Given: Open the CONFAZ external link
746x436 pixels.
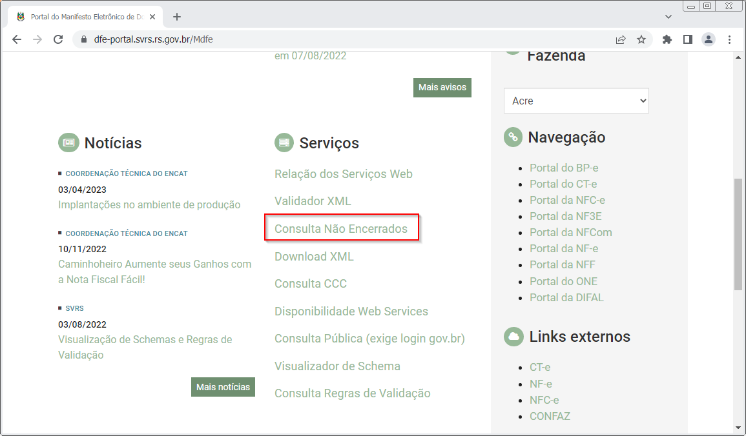Looking at the screenshot, I should (550, 416).
